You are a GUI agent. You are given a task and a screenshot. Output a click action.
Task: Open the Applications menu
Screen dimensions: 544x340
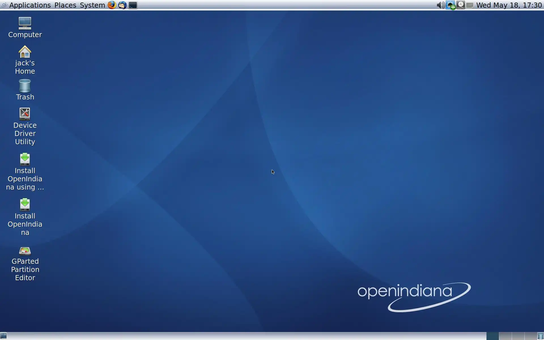click(30, 5)
